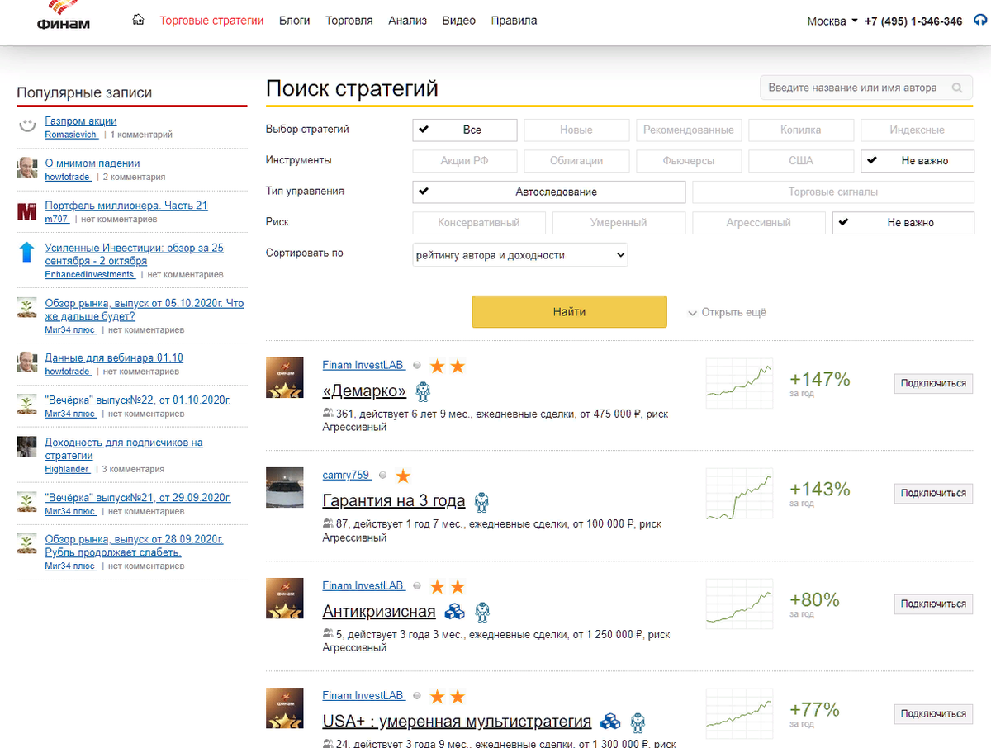Viewport: 991px width, 748px height.
Task: Enable the Торговые сигналы management type
Action: [x=833, y=192]
